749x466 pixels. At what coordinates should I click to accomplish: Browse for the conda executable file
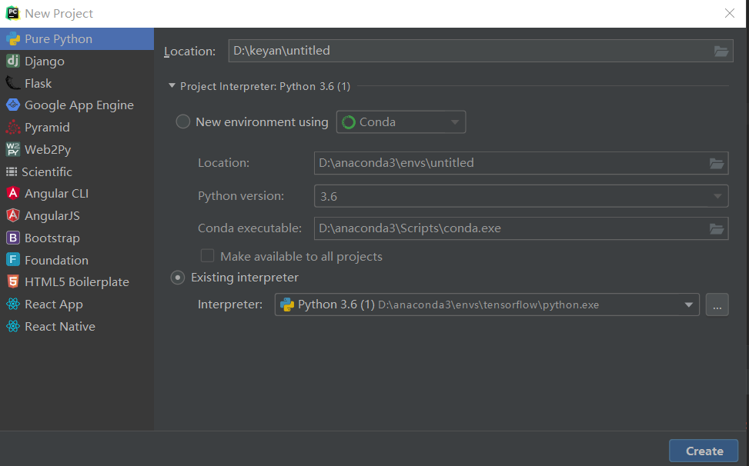[717, 228]
